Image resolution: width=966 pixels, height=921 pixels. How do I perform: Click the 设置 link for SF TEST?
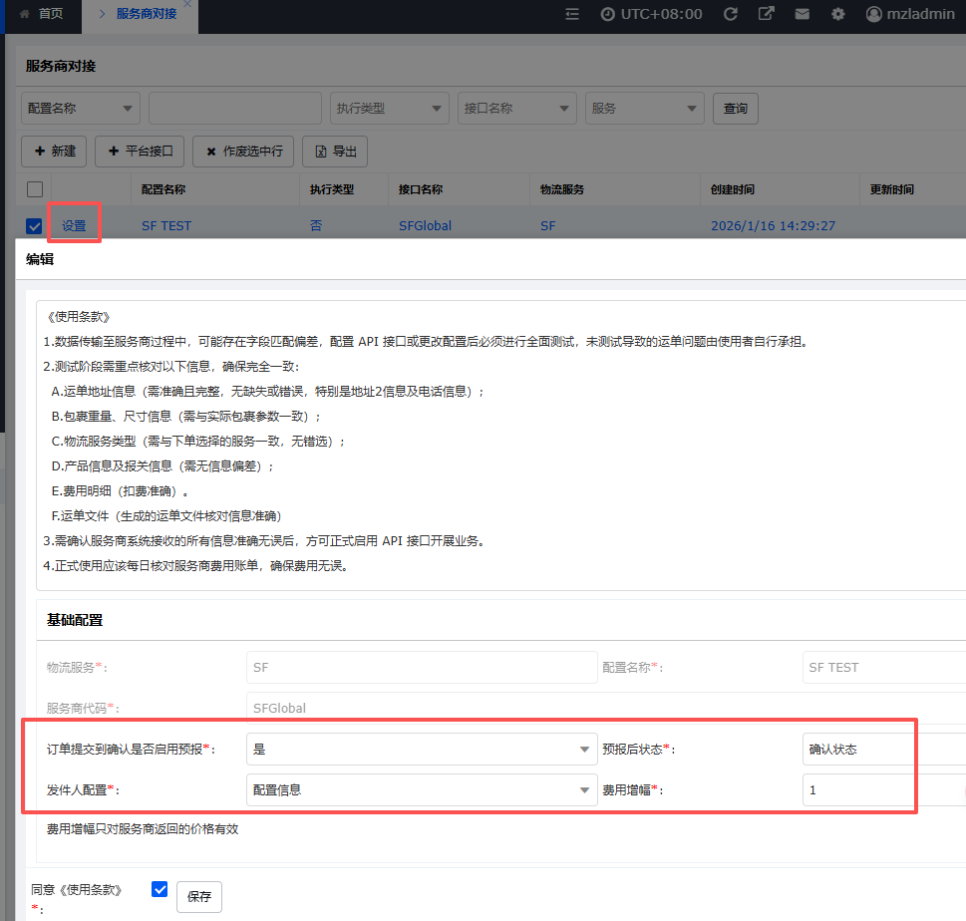point(74,226)
